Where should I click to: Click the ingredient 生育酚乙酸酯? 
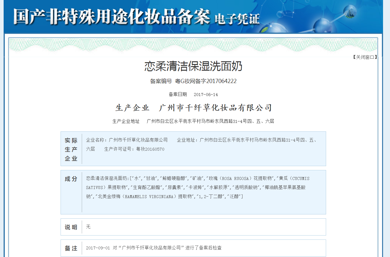(x=147, y=188)
